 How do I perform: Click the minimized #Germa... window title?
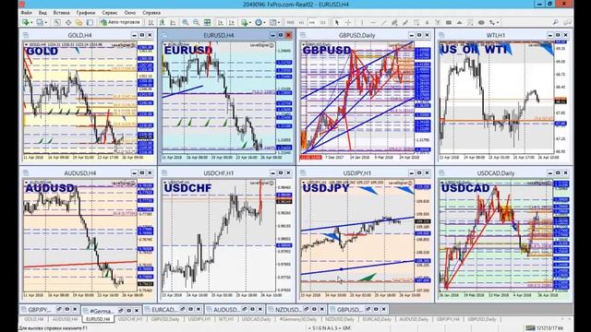(102, 311)
